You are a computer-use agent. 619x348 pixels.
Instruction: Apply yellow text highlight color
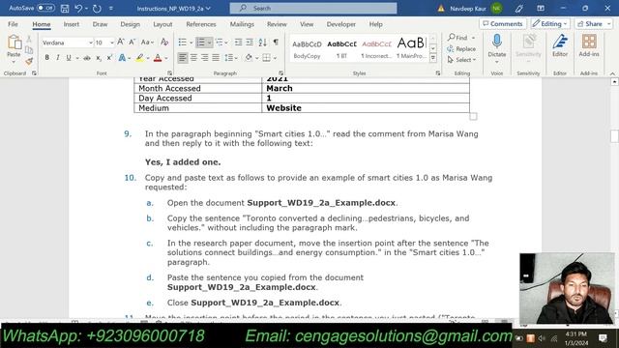pos(139,58)
